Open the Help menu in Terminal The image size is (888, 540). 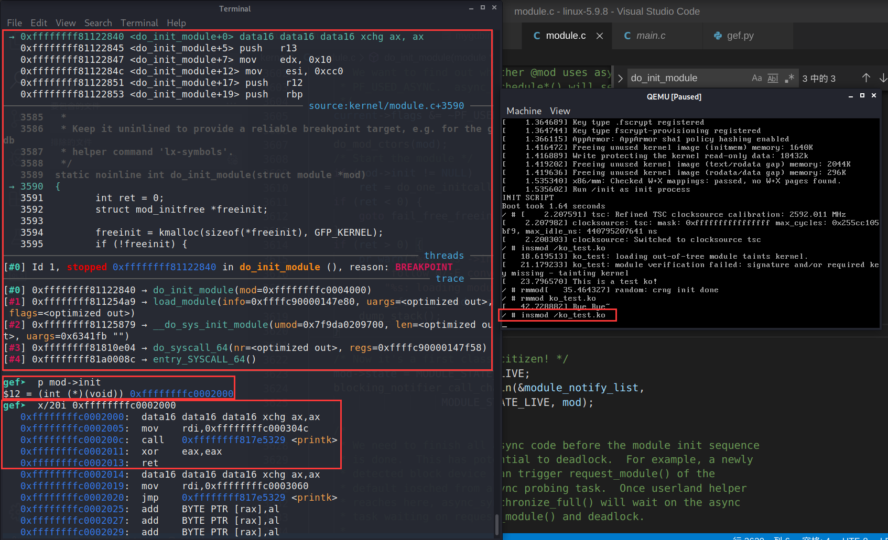point(176,23)
